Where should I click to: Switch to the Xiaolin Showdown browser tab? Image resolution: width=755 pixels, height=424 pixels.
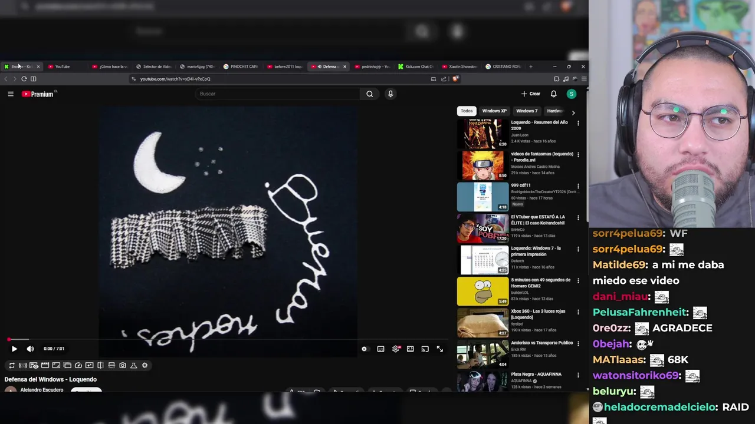[x=459, y=67]
